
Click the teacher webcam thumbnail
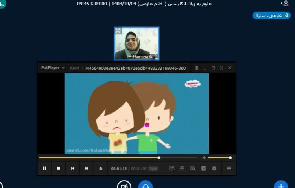136,43
